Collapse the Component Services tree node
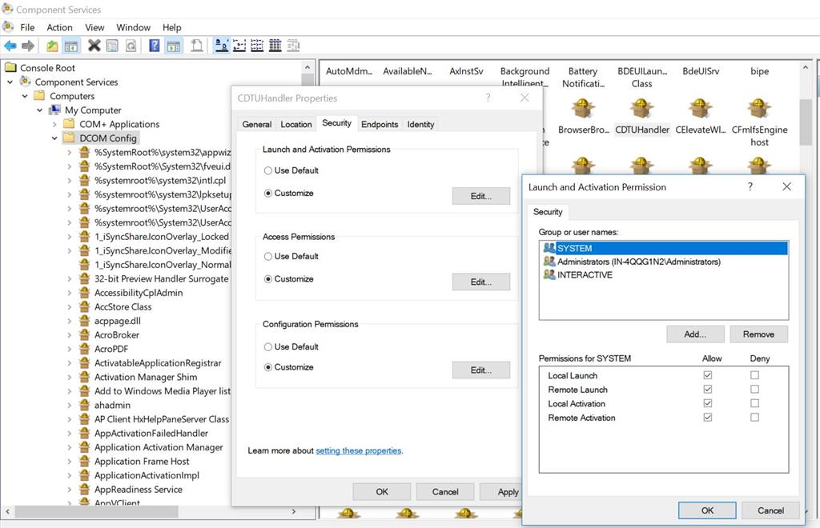The image size is (820, 528). point(10,82)
